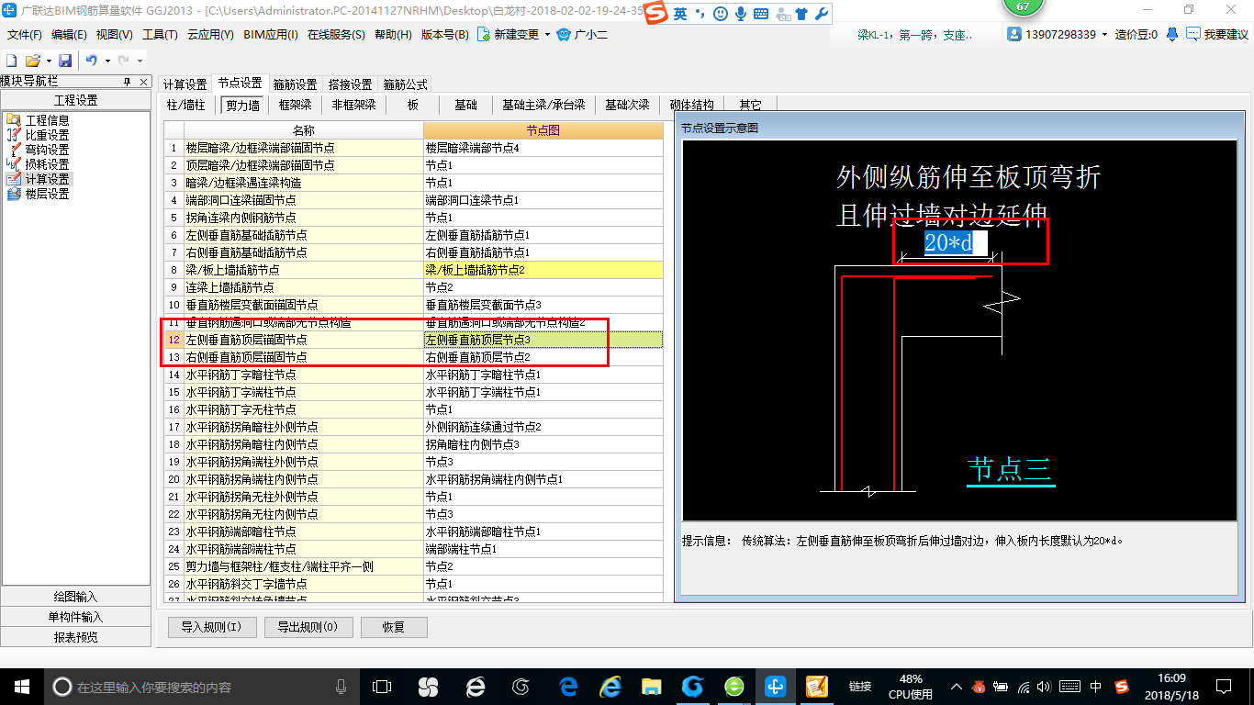Open 帮助(H) menu
Screen dimensions: 1254x705
click(393, 35)
